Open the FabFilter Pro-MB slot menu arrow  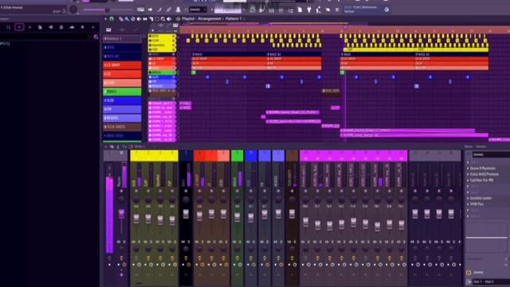[x=468, y=180]
